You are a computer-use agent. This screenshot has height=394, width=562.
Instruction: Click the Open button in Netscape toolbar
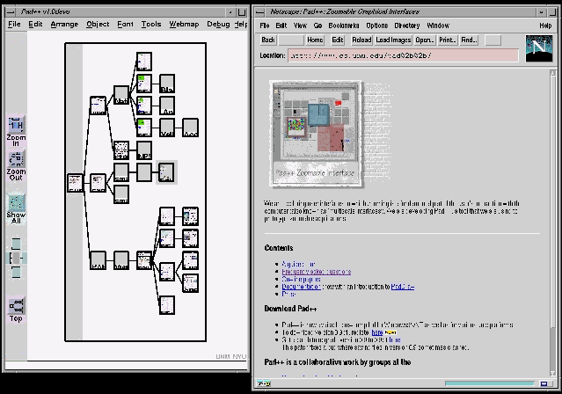tap(425, 40)
